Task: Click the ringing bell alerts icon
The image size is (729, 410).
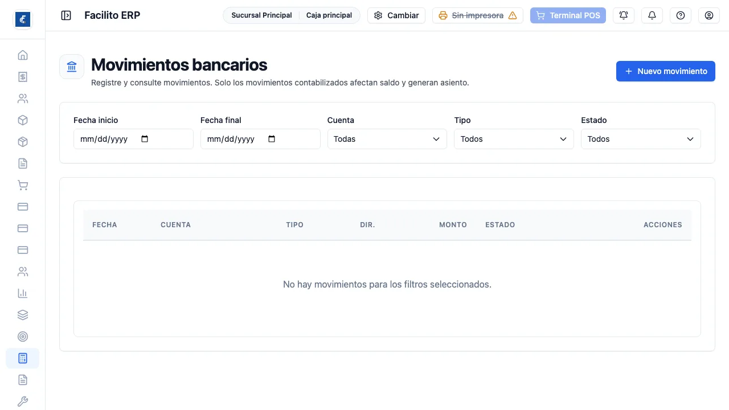Action: coord(624,15)
